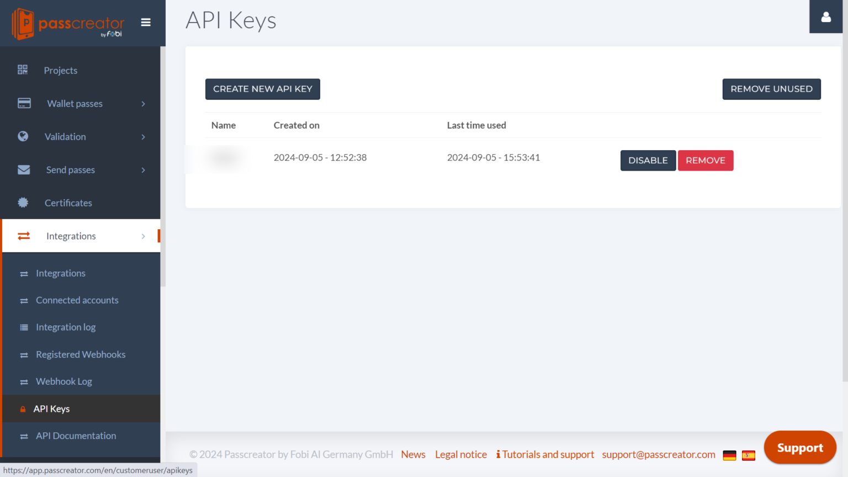This screenshot has width=848, height=477.
Task: Expand the Wallet passes submenu chevron
Action: [x=144, y=104]
